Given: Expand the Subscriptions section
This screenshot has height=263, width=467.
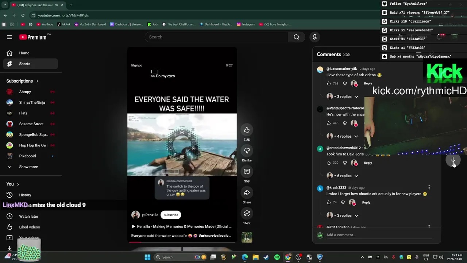Looking at the screenshot, I should pyautogui.click(x=22, y=81).
